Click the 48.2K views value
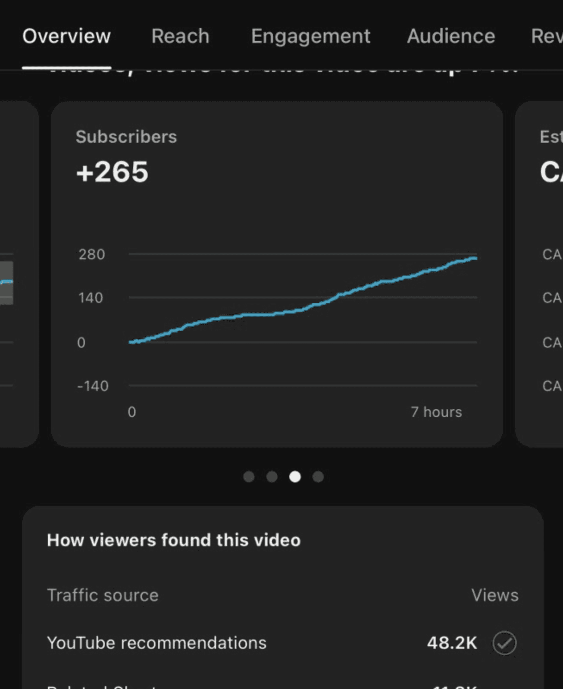 452,643
